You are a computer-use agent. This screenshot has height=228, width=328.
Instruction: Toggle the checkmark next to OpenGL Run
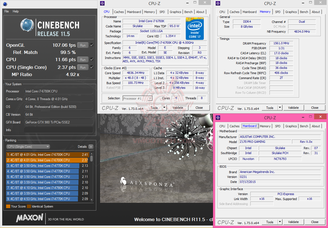point(92,45)
